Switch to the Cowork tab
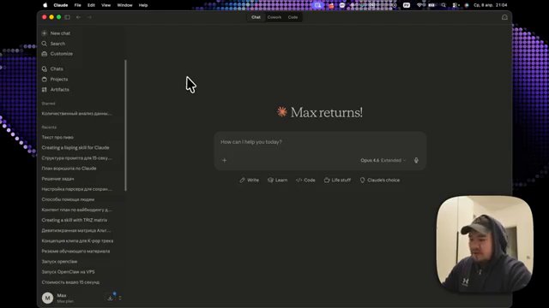The width and height of the screenshot is (549, 308). [274, 17]
